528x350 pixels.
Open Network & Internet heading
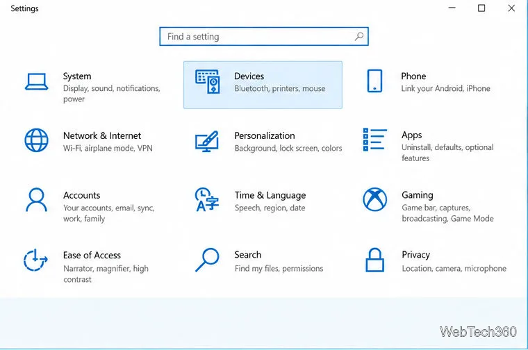pos(102,135)
